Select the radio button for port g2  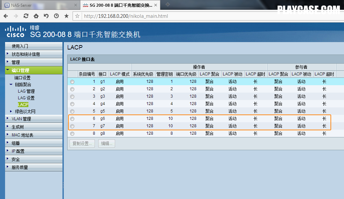pos(72,89)
